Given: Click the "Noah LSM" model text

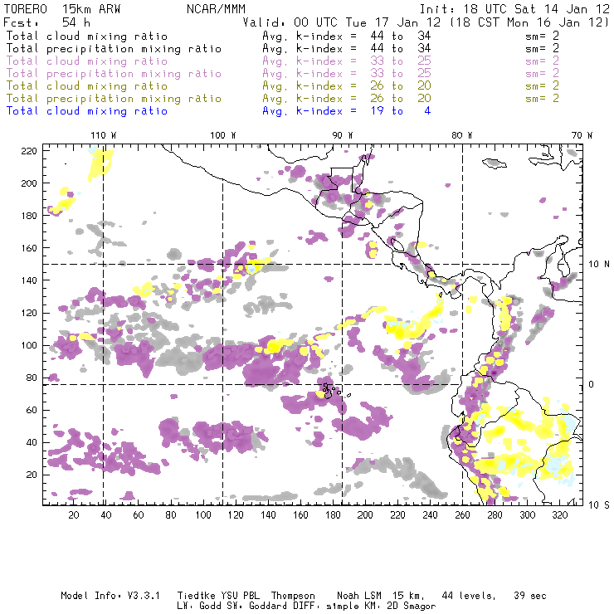Looking at the screenshot, I should tap(359, 596).
